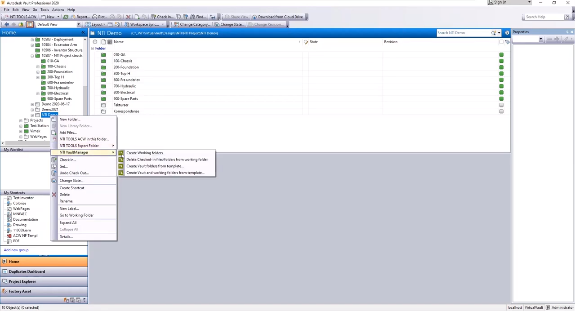575x311 pixels.
Task: Collapse the 10507 - NTI Project structure node
Action: pos(32,56)
